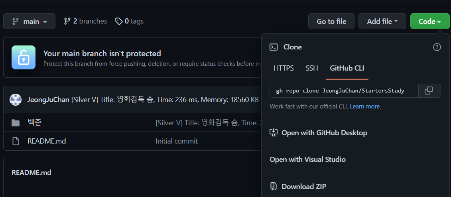The width and height of the screenshot is (451, 197).
Task: Select Download ZIP option
Action: point(356,186)
